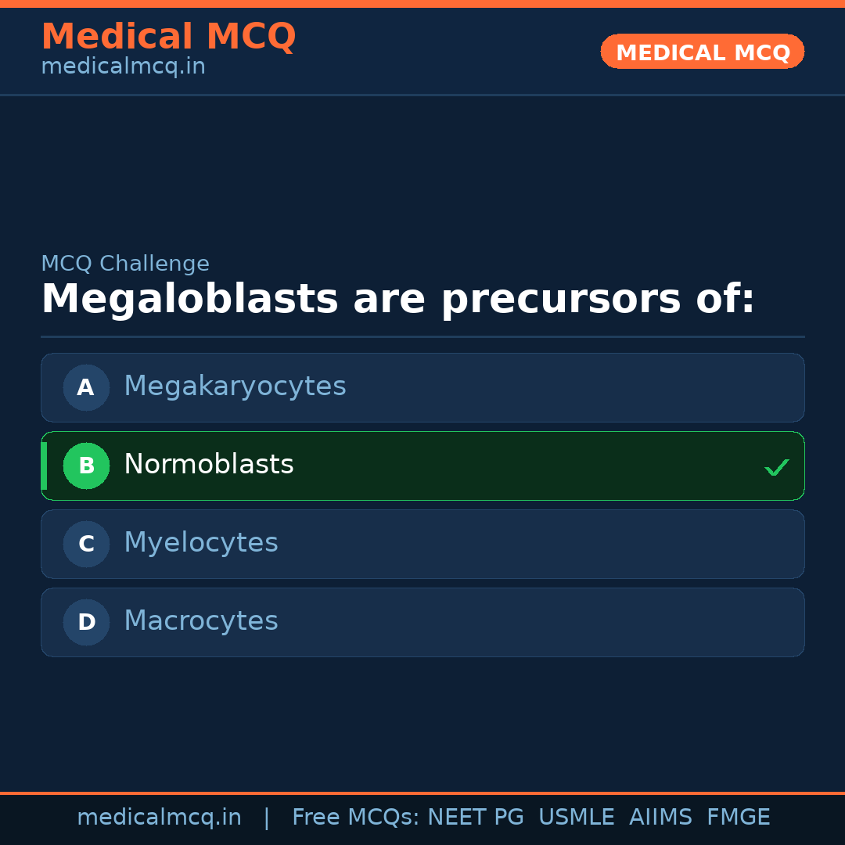Click the letter badge B for Normoblasts
845x845 pixels.
(x=86, y=466)
